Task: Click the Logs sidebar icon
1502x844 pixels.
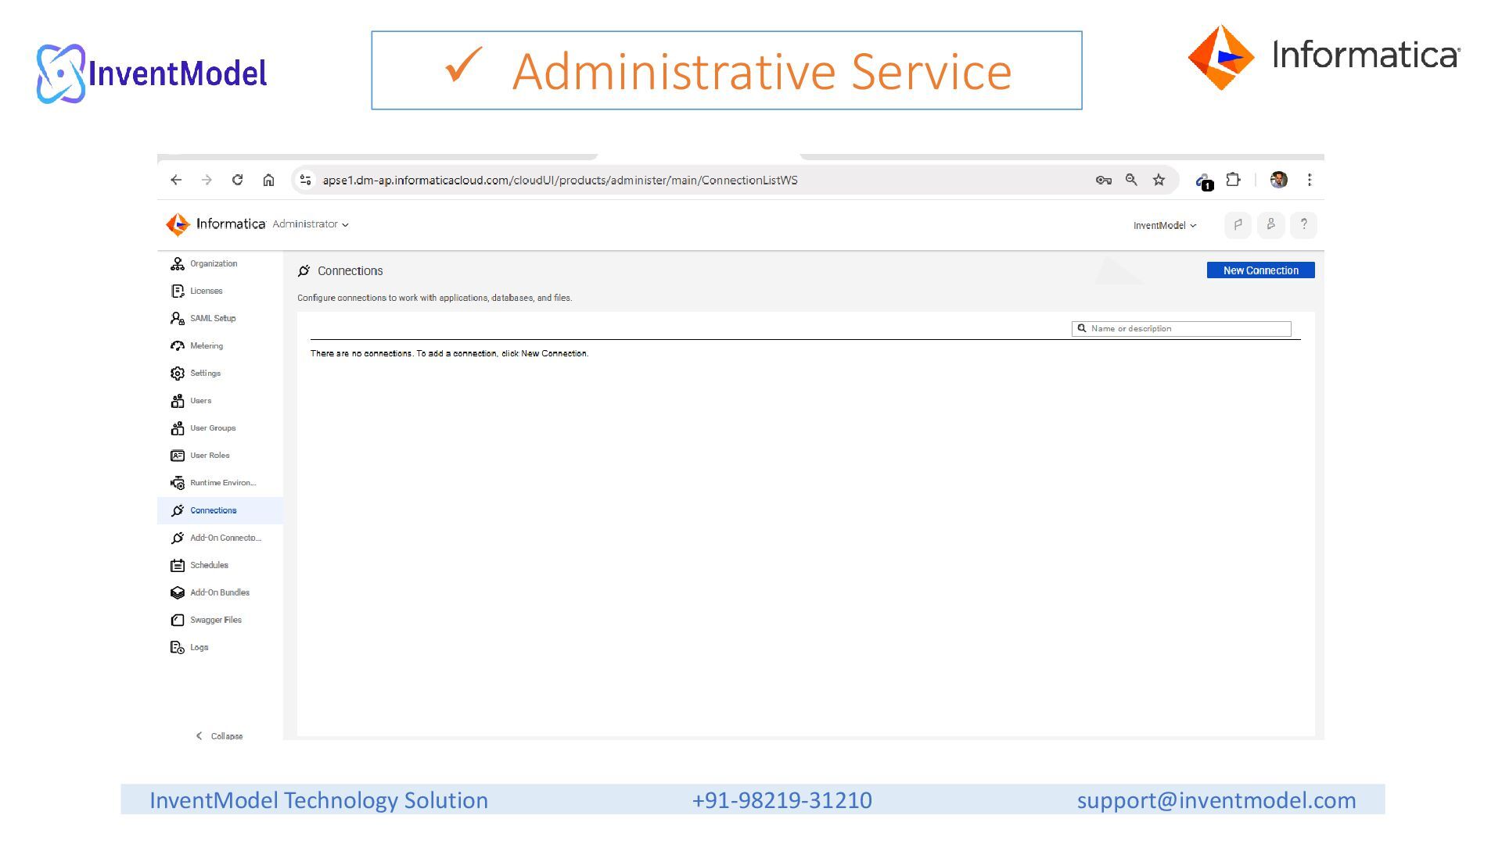Action: (x=178, y=647)
